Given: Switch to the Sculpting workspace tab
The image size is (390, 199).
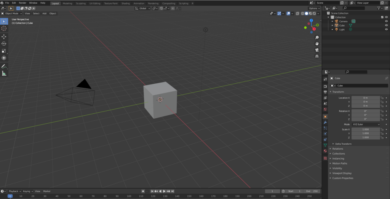Looking at the screenshot, I should click(x=81, y=3).
